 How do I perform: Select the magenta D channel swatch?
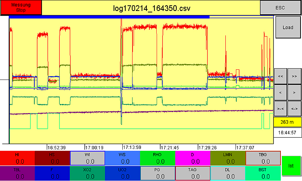(192, 158)
